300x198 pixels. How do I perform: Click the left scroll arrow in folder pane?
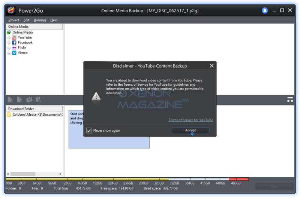point(8,174)
